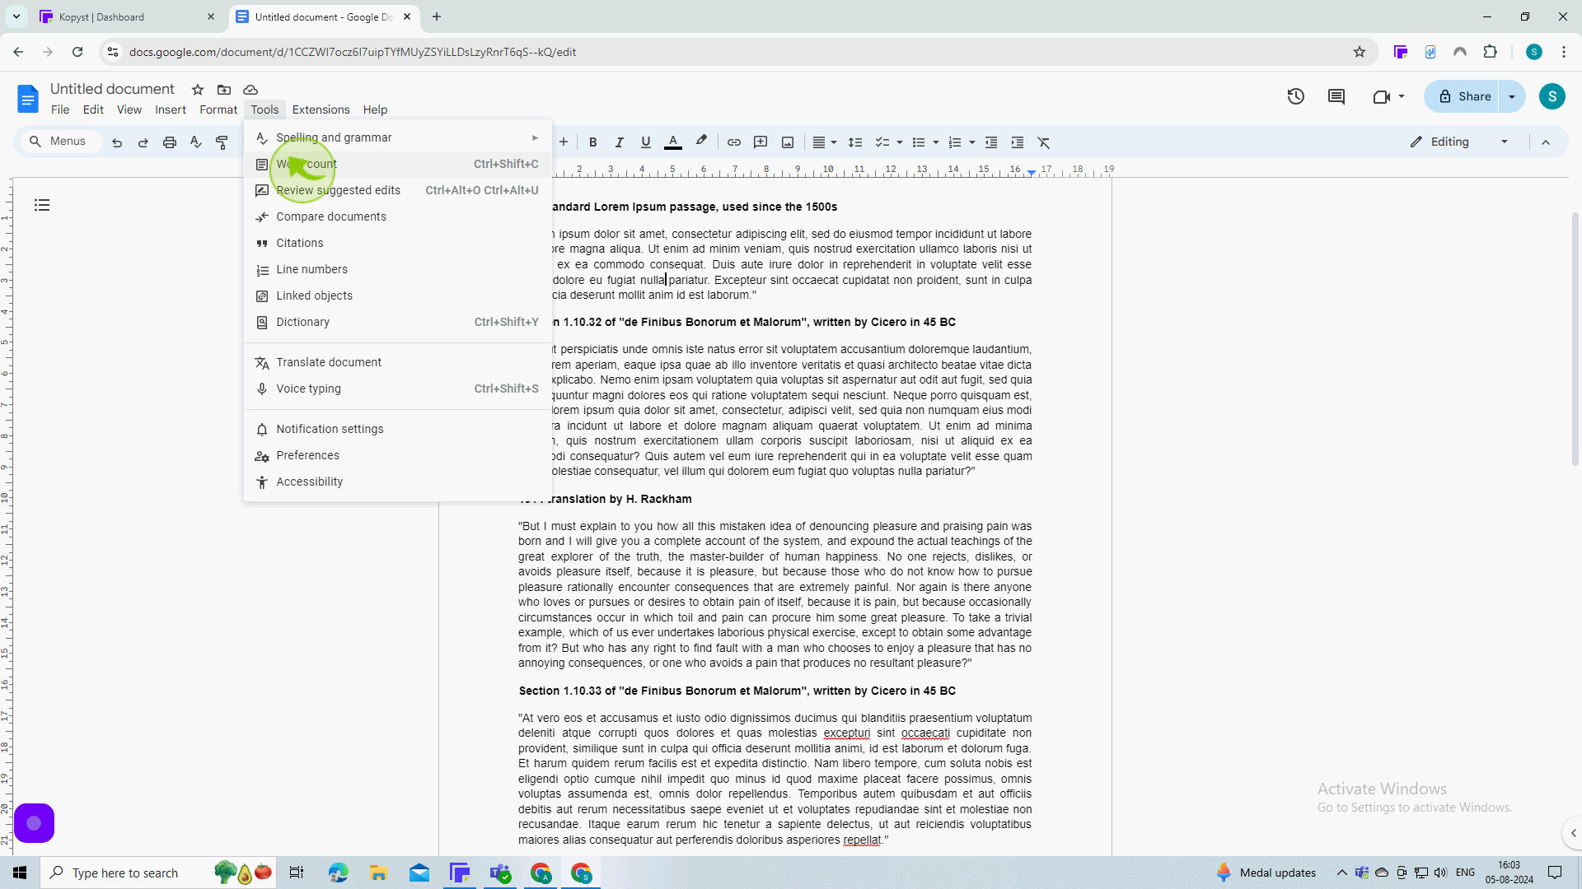This screenshot has width=1582, height=889.
Task: Click the cloud document status icon
Action: pos(250,90)
